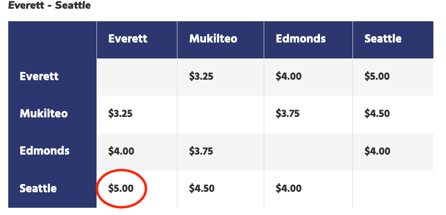This screenshot has width=446, height=215.
Task: Select the Everett column header
Action: (x=128, y=39)
